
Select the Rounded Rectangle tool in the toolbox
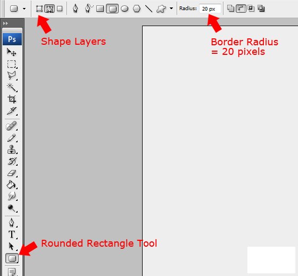pyautogui.click(x=12, y=258)
